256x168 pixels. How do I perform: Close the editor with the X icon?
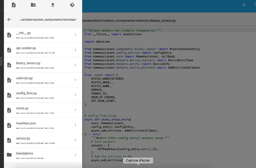click(244, 5)
